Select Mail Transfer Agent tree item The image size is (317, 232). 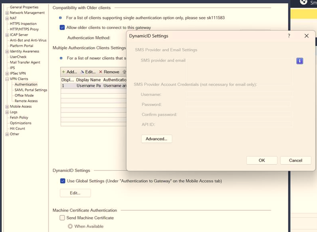coord(25,62)
